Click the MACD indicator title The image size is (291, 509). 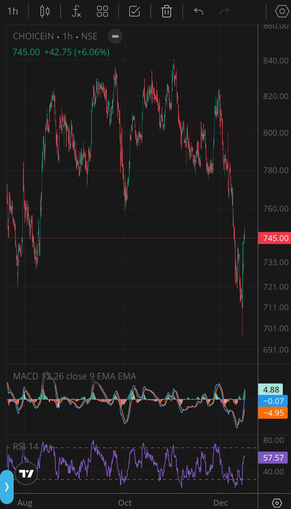[x=75, y=376]
